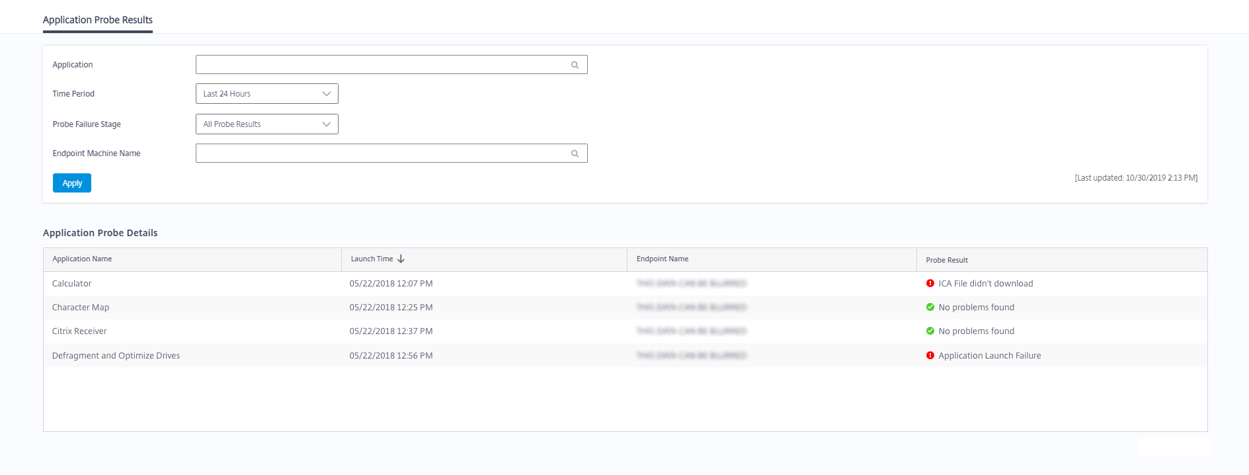Open the Probe Failure Stage dropdown
This screenshot has height=475, width=1249.
267,124
